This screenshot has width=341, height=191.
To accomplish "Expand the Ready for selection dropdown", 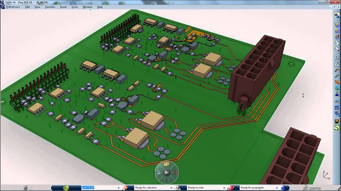I will click(x=171, y=188).
